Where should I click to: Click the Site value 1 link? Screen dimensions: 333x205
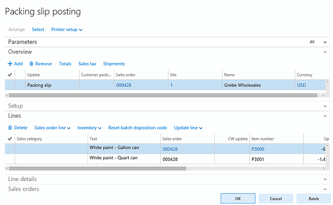point(171,85)
